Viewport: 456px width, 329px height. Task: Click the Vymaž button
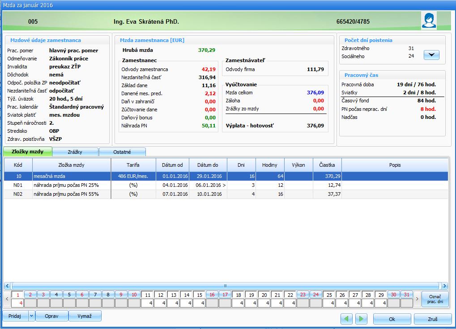[x=85, y=316]
